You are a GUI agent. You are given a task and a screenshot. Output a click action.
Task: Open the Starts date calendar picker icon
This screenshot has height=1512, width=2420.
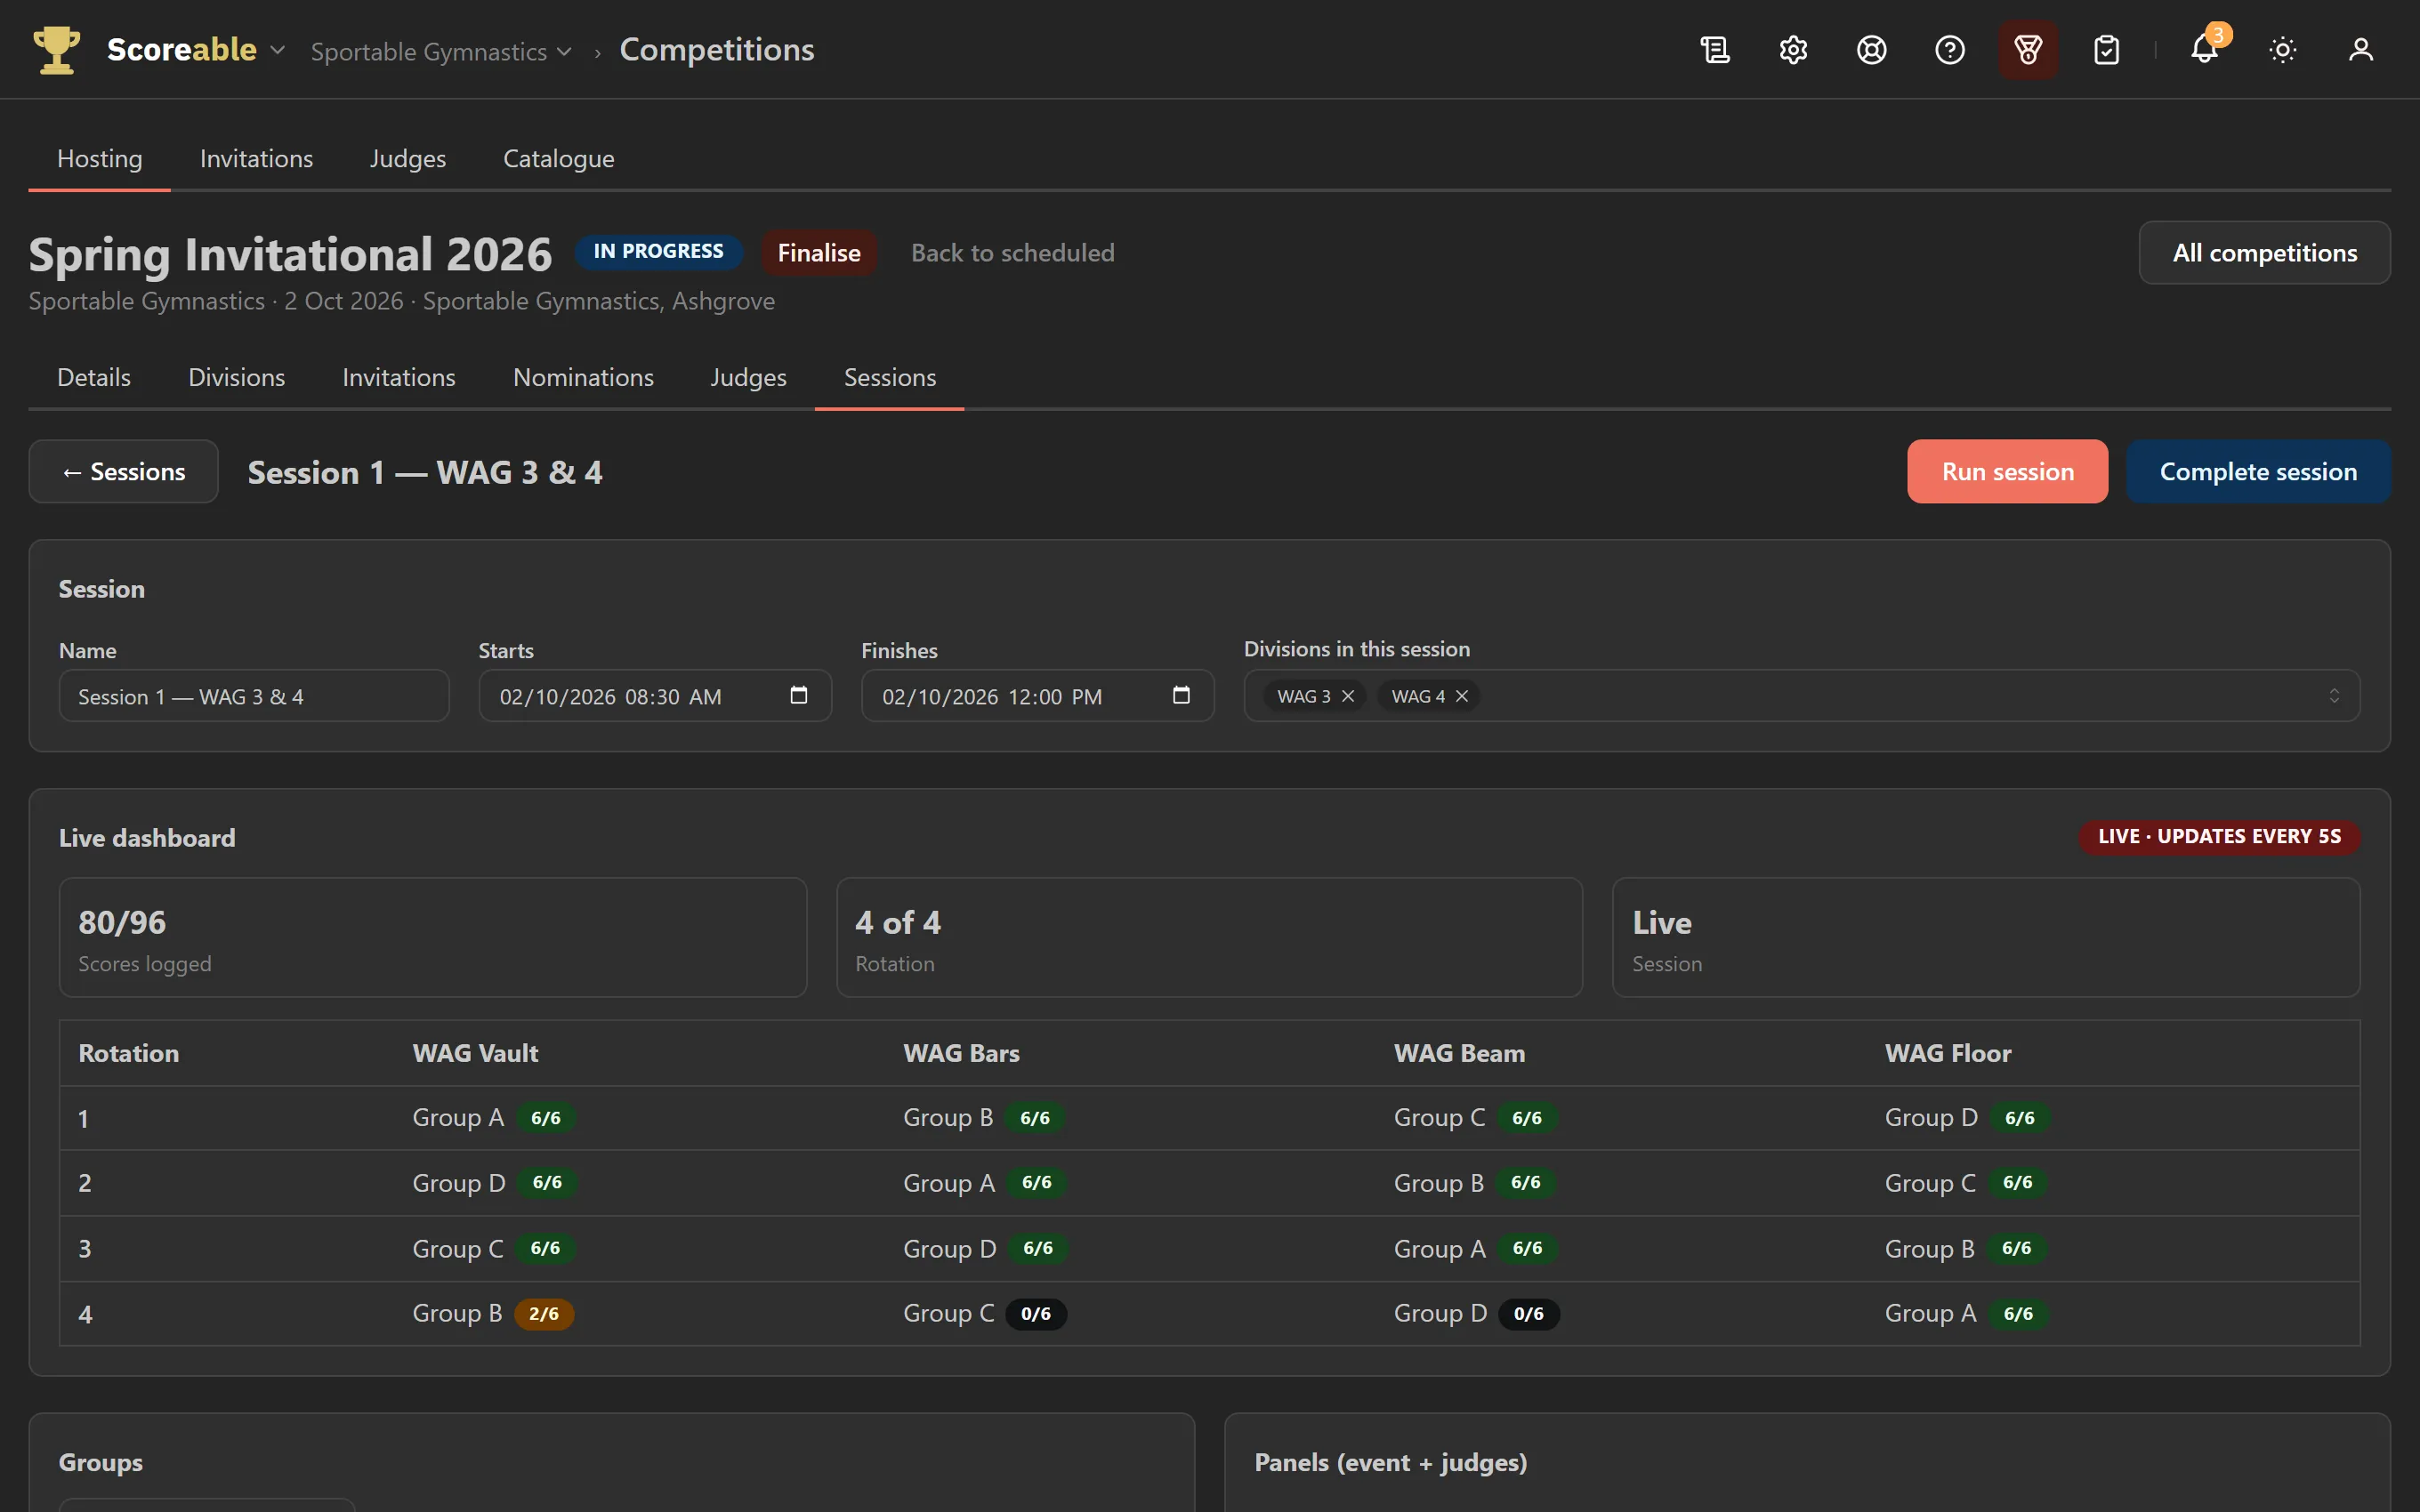tap(798, 695)
